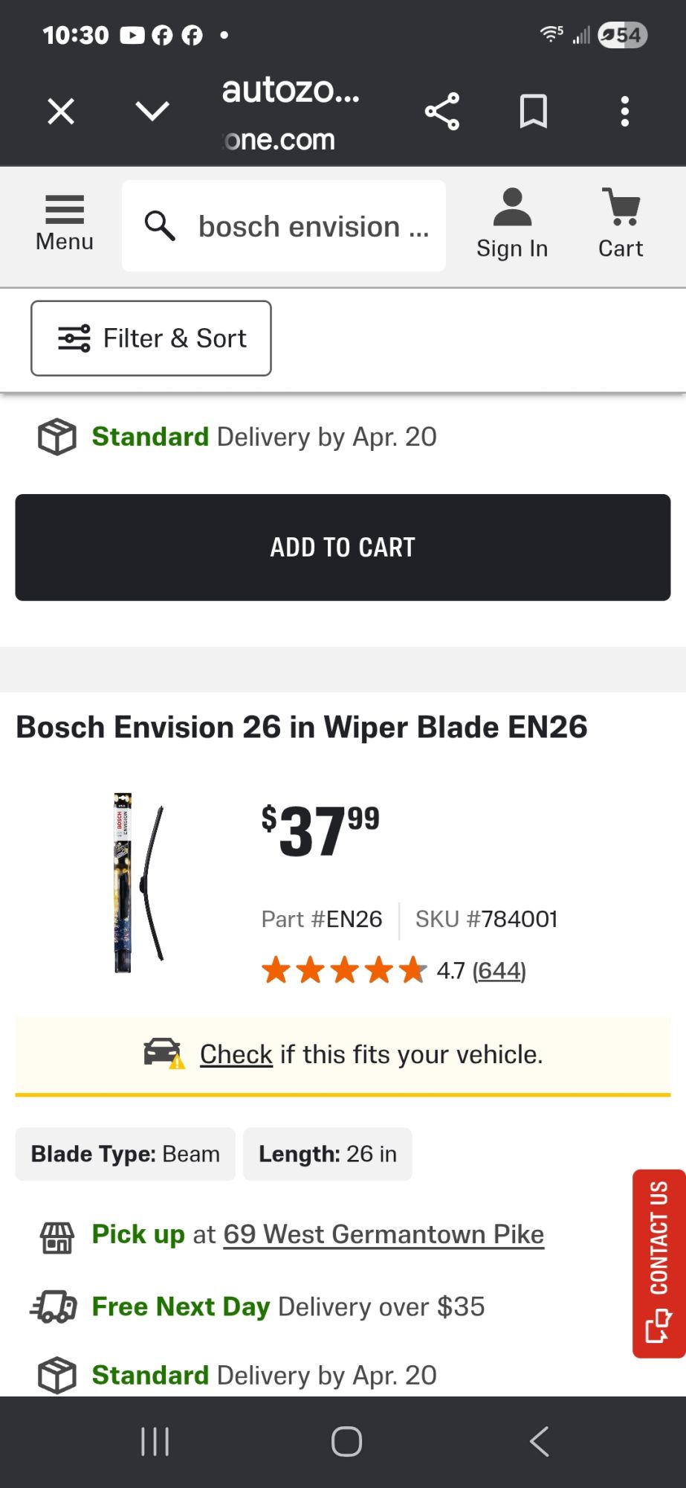Open Android recent apps button
The height and width of the screenshot is (1488, 686).
click(x=155, y=1441)
